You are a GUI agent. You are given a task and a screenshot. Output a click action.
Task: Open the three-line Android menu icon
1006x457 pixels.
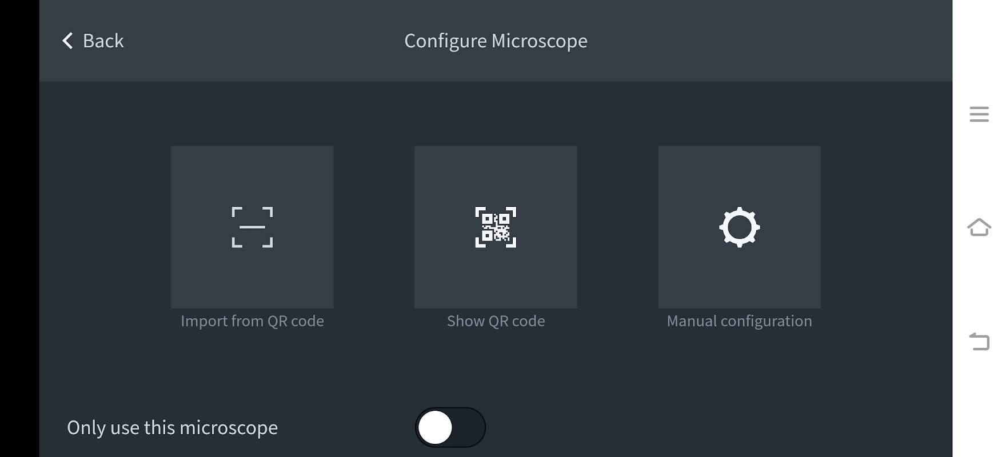coord(979,114)
